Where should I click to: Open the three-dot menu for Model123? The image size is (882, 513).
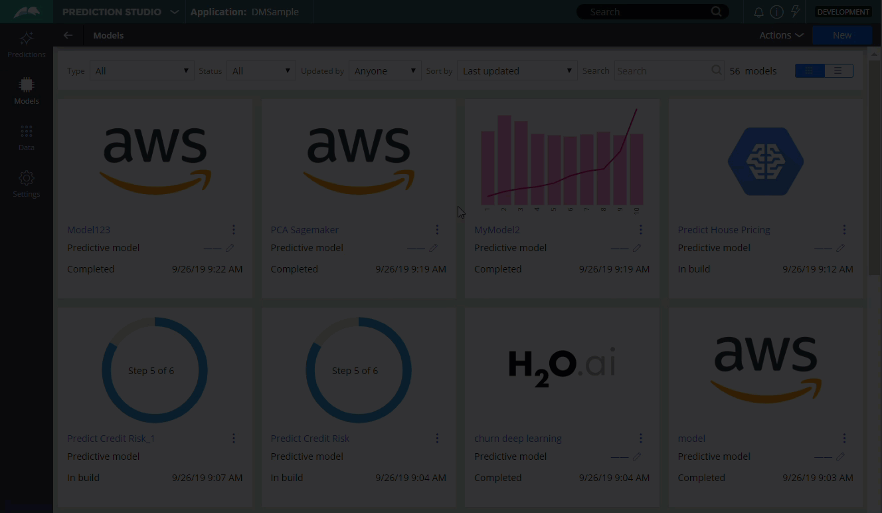click(x=234, y=229)
